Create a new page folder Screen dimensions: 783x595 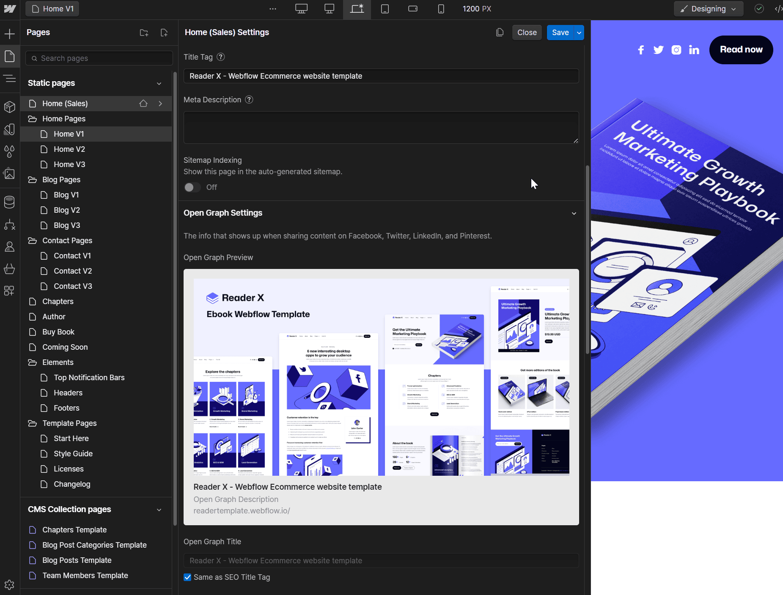point(144,33)
